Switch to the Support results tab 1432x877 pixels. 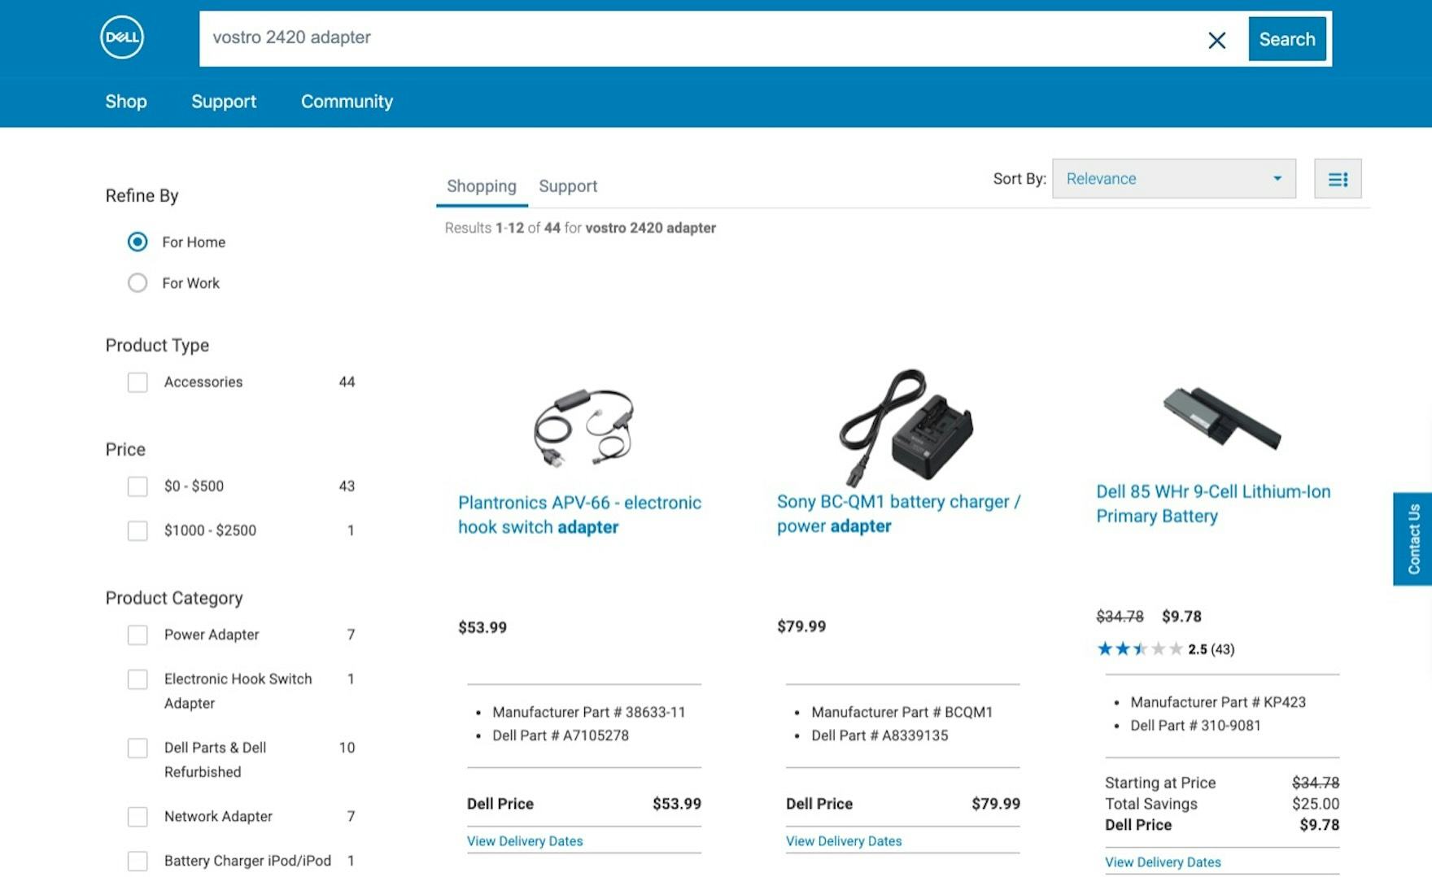click(568, 186)
